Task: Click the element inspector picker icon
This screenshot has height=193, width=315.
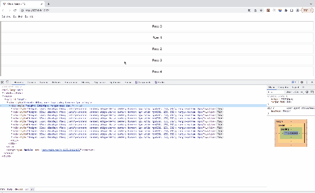Action: (x=2, y=82)
